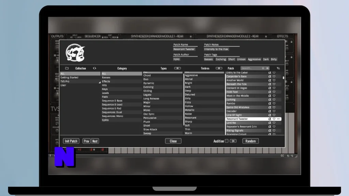Select Repeater's Resonant Grin patch
Viewport: 349px width, 196px height.
tap(253, 127)
